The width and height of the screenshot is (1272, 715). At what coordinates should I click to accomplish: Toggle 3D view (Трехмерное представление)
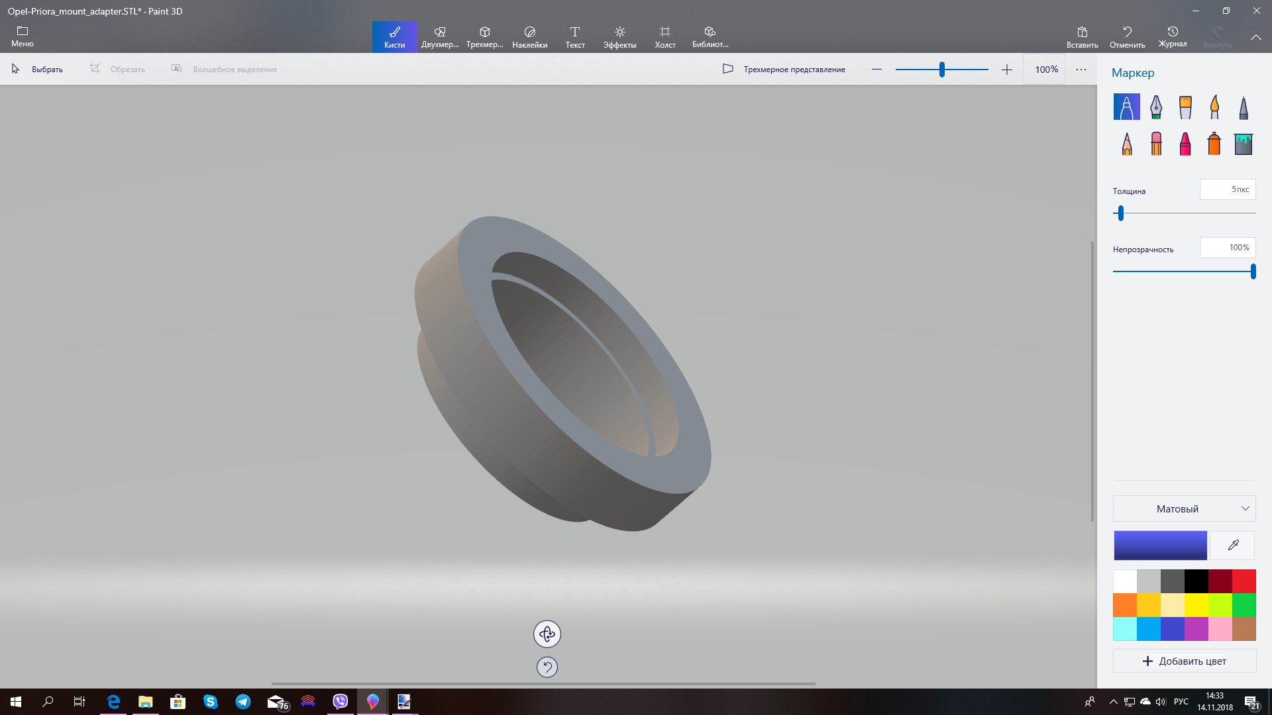click(784, 70)
